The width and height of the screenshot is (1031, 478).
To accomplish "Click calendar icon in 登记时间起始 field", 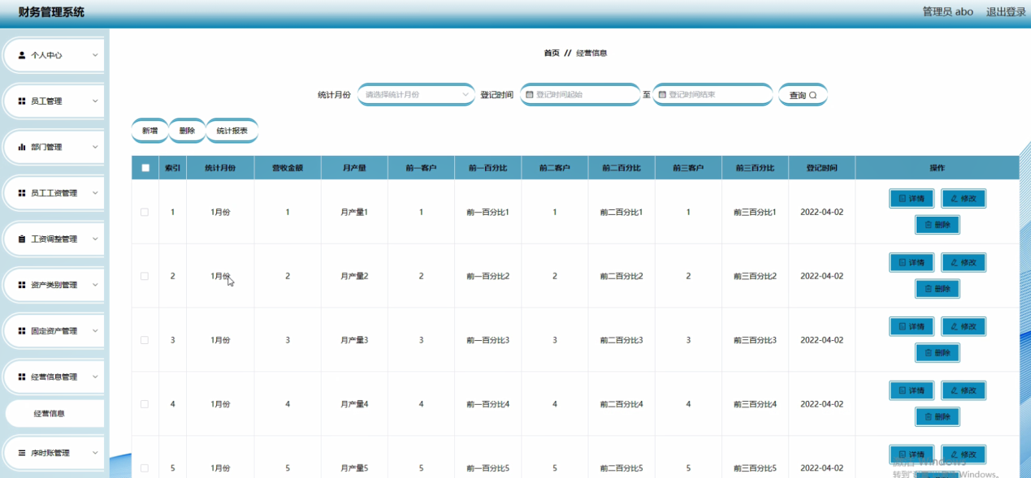I will point(530,94).
